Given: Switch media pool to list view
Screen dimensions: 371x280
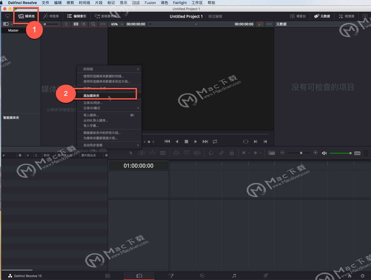Looking at the screenshot, I should click(x=83, y=24).
